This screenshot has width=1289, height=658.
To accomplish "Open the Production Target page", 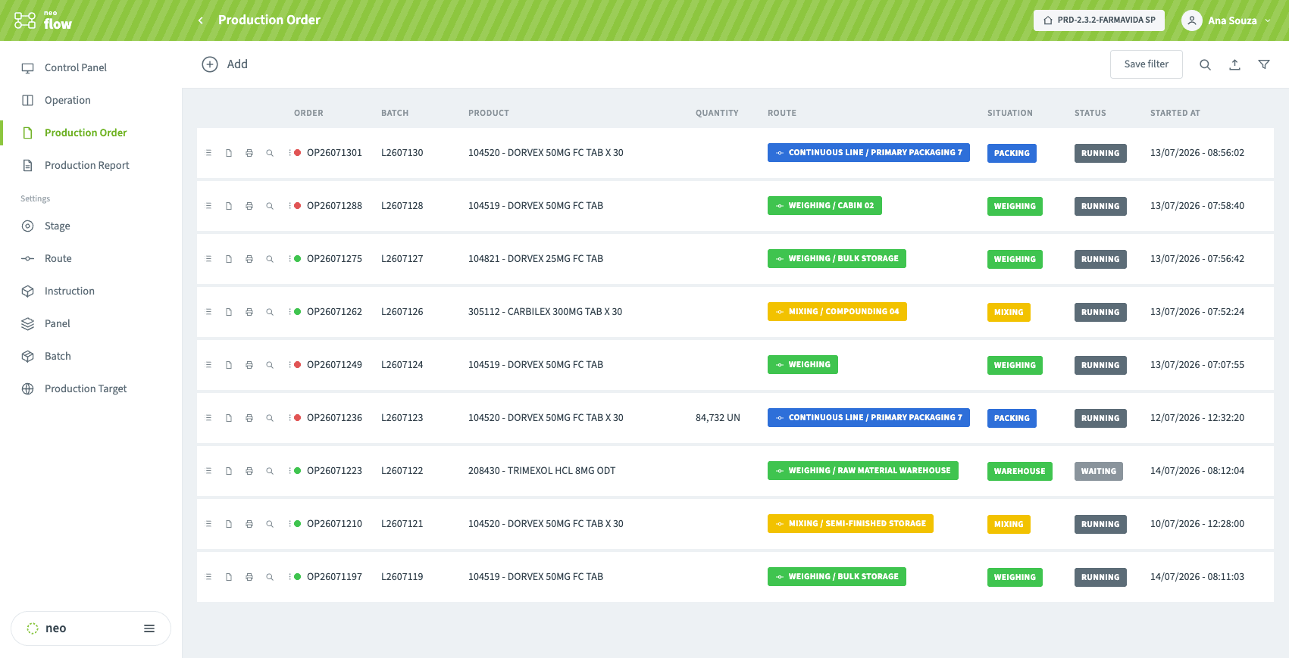I will click(x=86, y=388).
